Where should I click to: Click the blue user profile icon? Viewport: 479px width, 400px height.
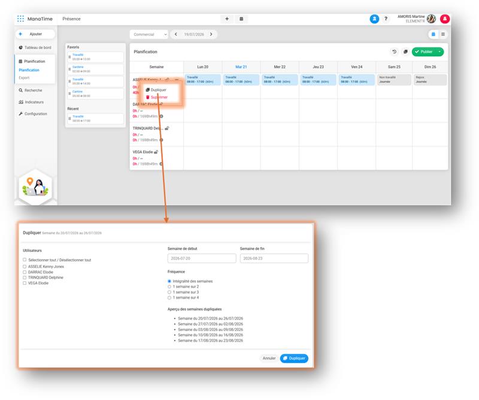coord(374,19)
